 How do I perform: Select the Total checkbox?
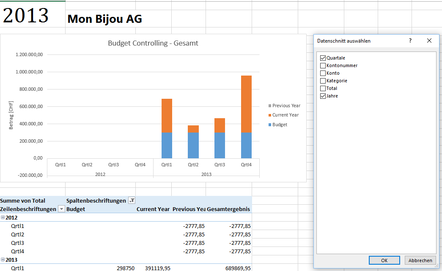click(323, 88)
